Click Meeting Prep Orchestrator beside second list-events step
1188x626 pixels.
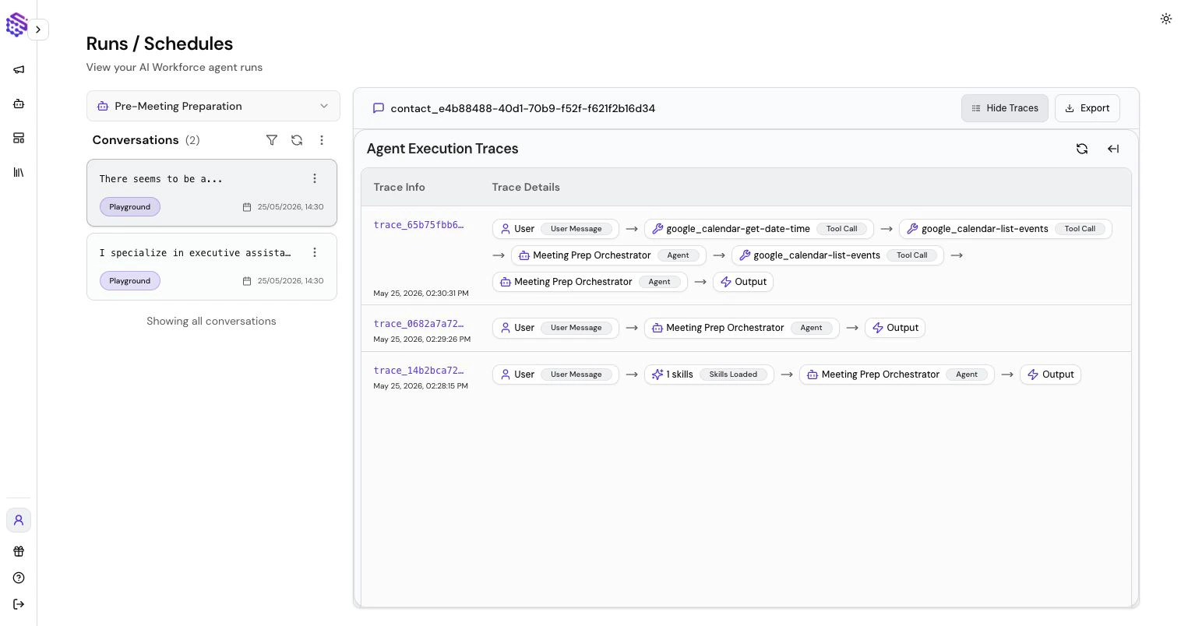point(608,255)
